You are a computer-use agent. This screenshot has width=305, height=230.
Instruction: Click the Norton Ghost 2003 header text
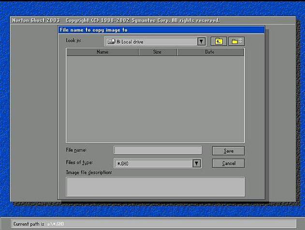[x=36, y=20]
